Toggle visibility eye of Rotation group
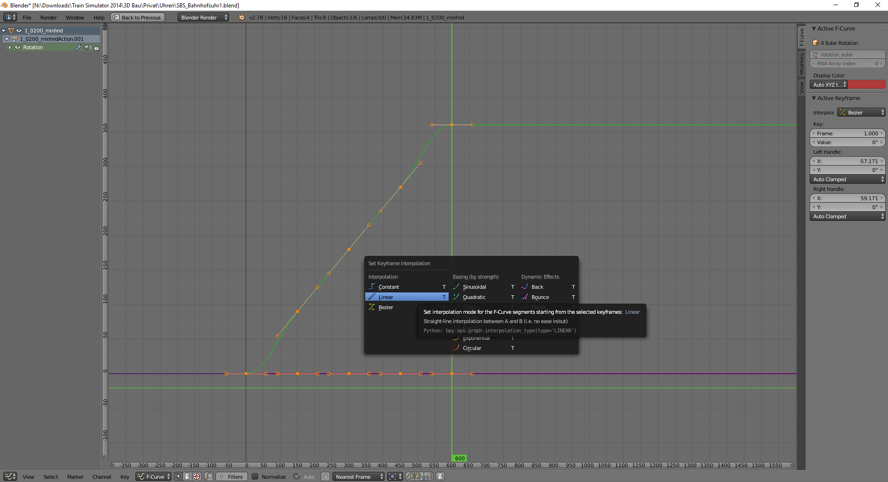Screen dimensions: 888x482 point(18,47)
